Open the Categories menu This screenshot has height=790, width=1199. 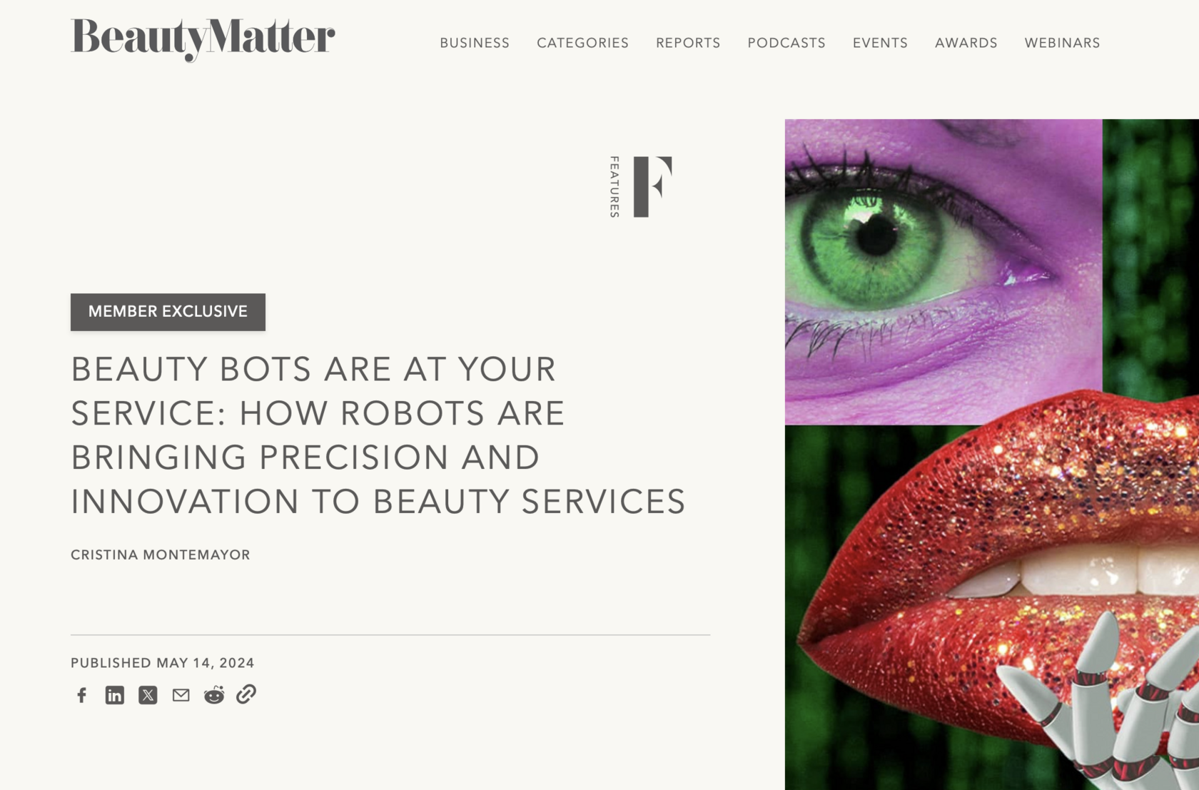pos(582,43)
